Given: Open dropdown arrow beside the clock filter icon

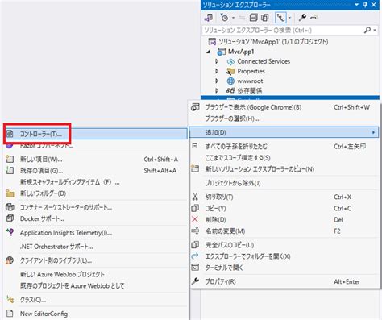Looking at the screenshot, I should (x=233, y=18).
